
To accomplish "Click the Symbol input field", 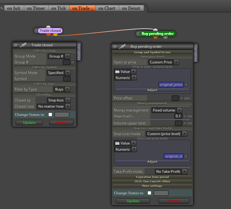I will tap(67, 79).
